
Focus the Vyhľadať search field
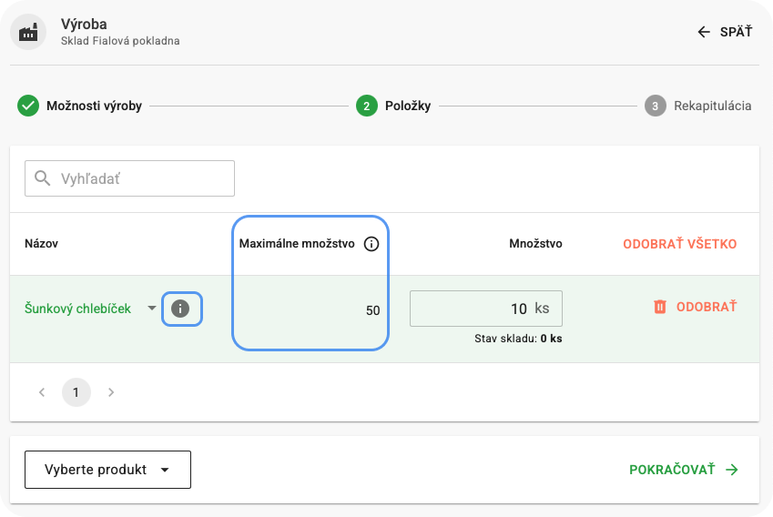[141, 178]
